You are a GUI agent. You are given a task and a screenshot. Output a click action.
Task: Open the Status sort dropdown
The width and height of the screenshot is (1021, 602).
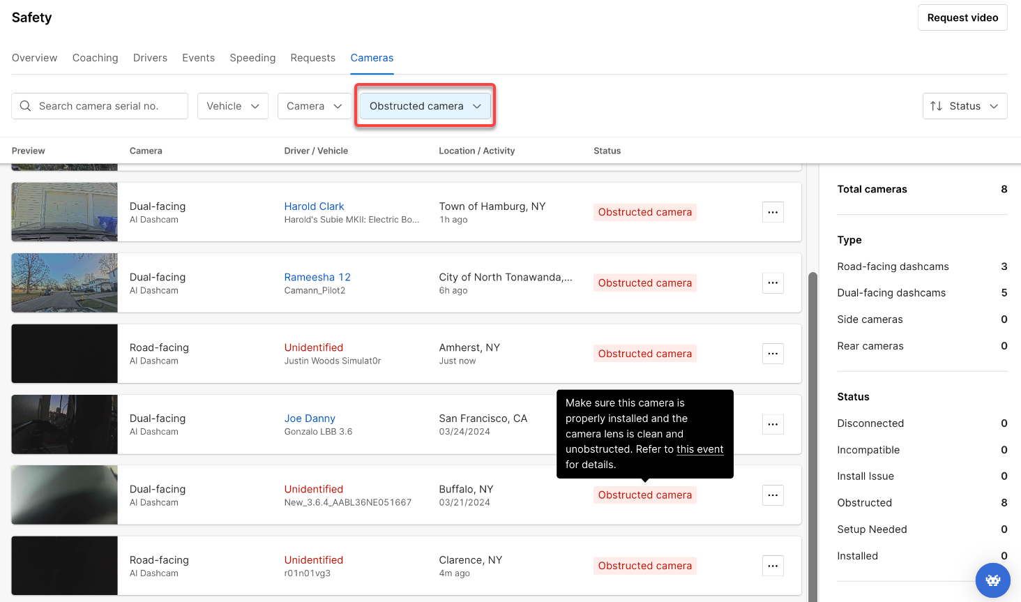pos(965,106)
